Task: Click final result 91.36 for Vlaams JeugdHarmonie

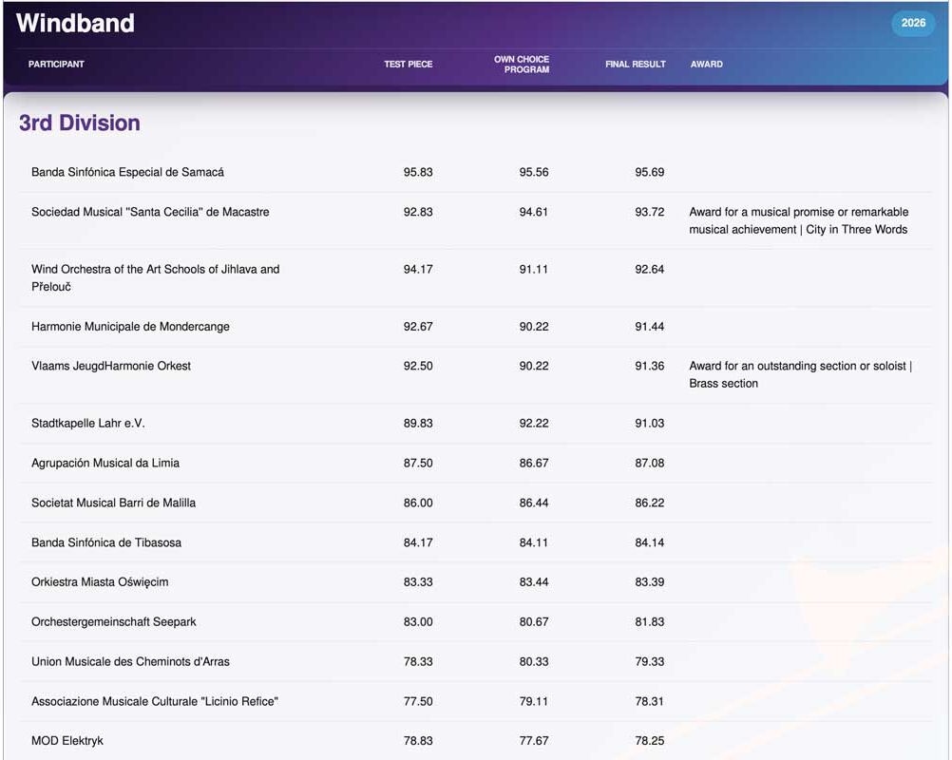Action: pyautogui.click(x=649, y=366)
